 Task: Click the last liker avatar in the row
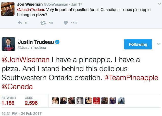121,101
